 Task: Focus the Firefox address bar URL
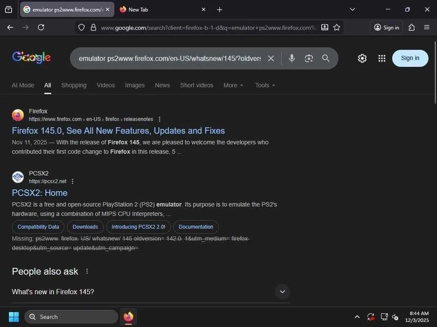point(208,28)
